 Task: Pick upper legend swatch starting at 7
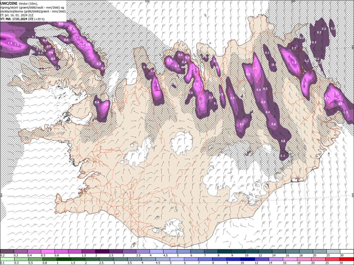(210, 251)
